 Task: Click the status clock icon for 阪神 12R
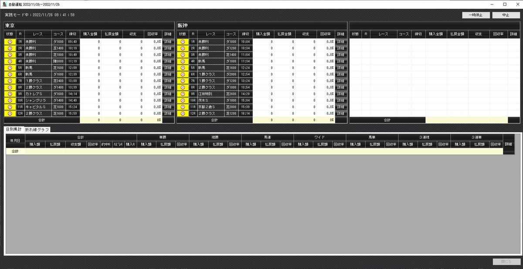[182, 114]
